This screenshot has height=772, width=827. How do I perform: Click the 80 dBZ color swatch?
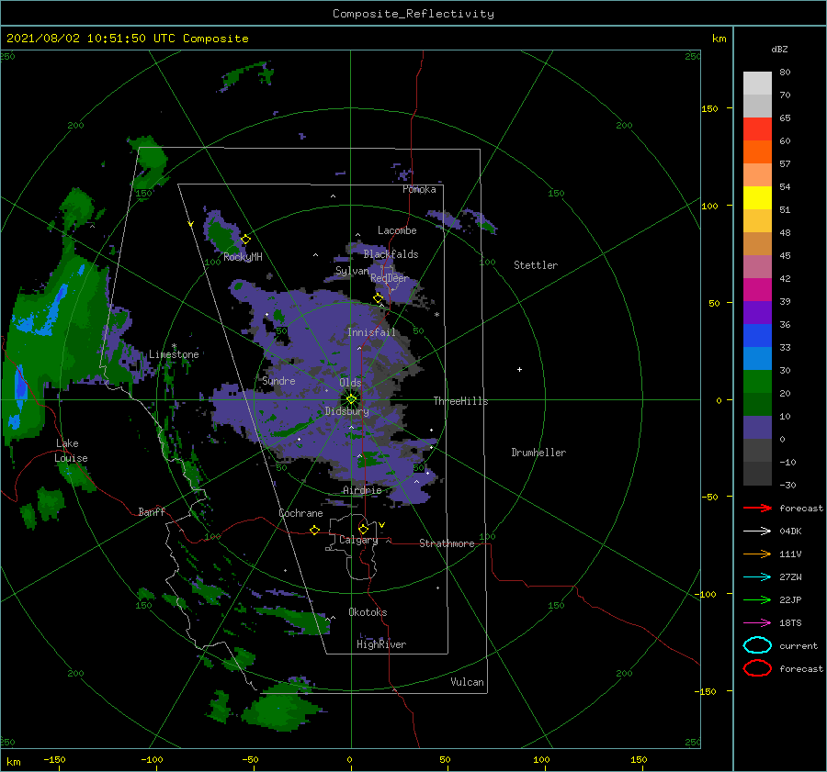point(757,83)
